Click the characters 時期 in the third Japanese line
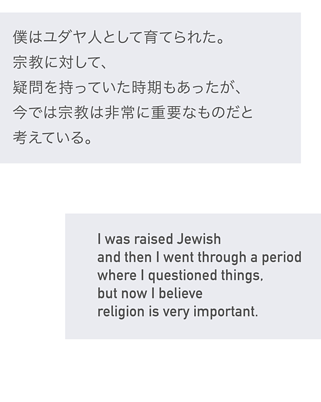321x402 pixels. pos(147,87)
